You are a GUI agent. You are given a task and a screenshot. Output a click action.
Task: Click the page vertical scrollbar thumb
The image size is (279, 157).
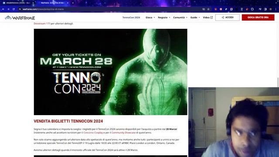[x=278, y=82]
